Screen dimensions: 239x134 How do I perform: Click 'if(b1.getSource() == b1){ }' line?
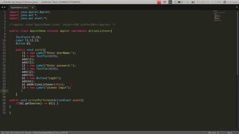(x=37, y=103)
